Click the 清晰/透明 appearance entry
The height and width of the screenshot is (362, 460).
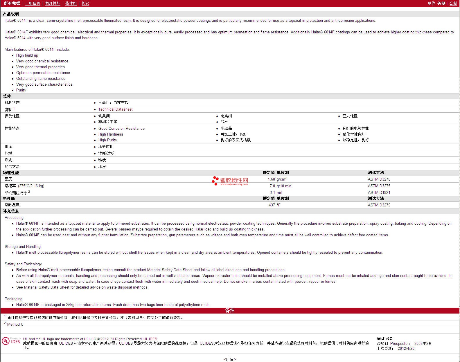[106, 154]
